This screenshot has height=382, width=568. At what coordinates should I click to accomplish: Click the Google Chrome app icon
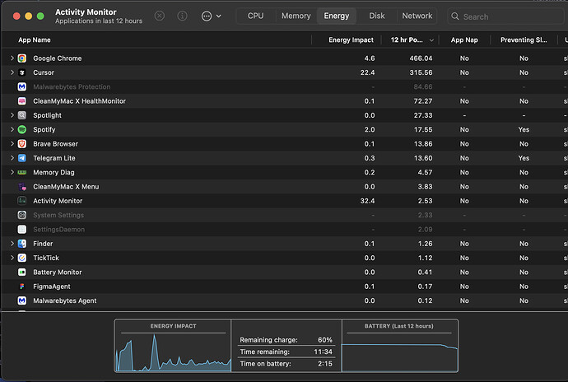(x=22, y=58)
